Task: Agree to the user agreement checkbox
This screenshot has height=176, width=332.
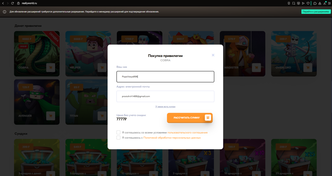Action: point(119,132)
